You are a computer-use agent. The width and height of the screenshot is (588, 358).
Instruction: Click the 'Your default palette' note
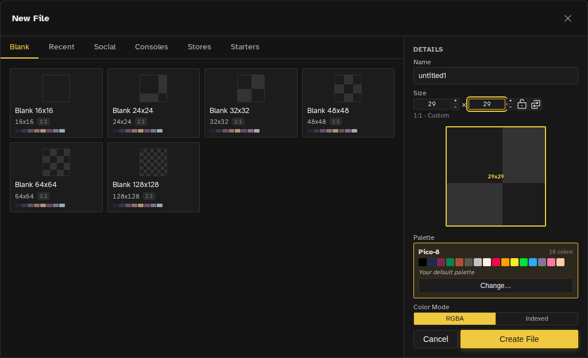(447, 273)
